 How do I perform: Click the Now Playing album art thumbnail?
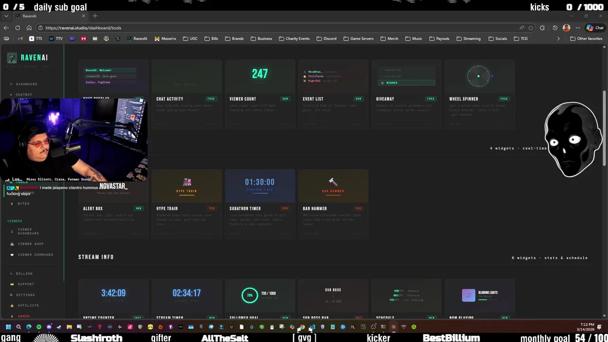click(x=468, y=295)
